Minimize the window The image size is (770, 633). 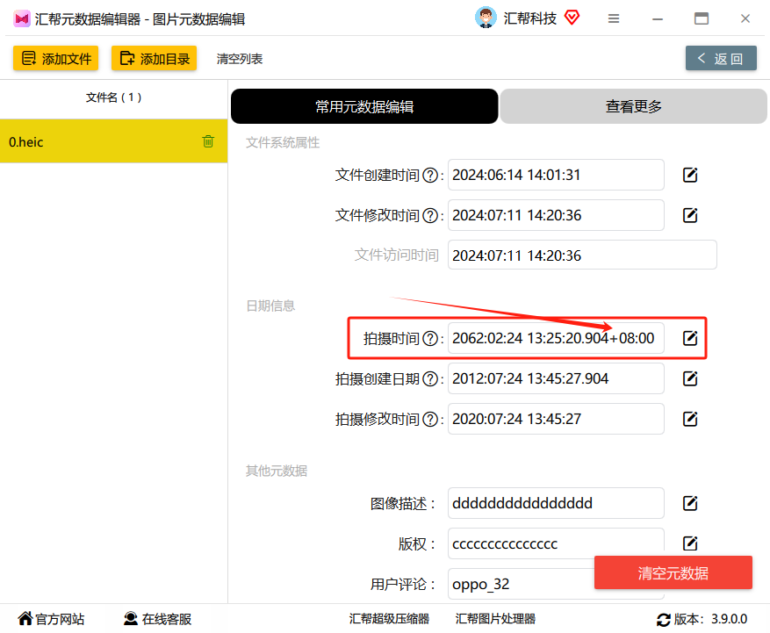point(658,18)
